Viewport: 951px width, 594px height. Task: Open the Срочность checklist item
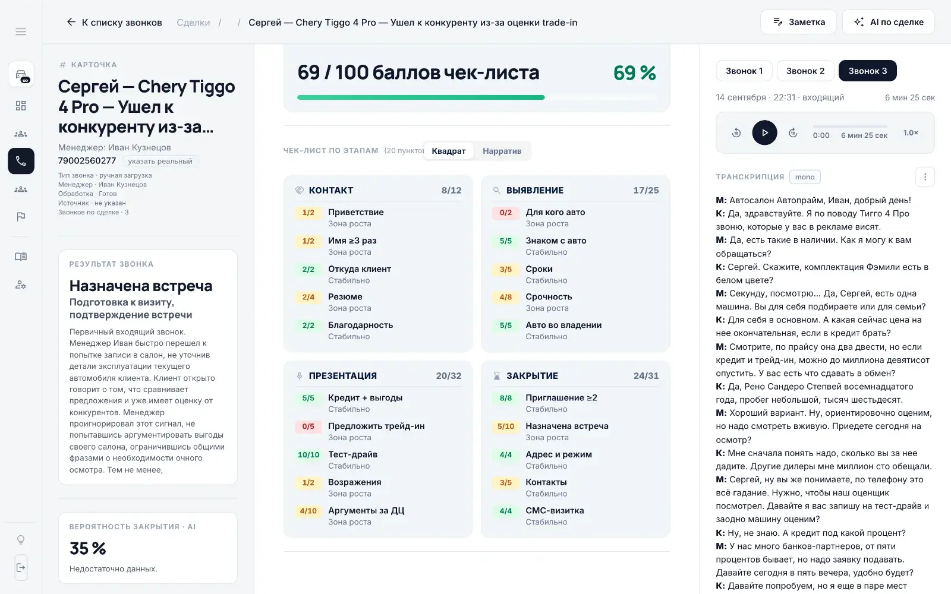575,302
